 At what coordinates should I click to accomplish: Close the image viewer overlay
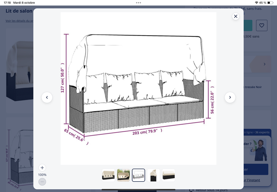click(x=235, y=16)
